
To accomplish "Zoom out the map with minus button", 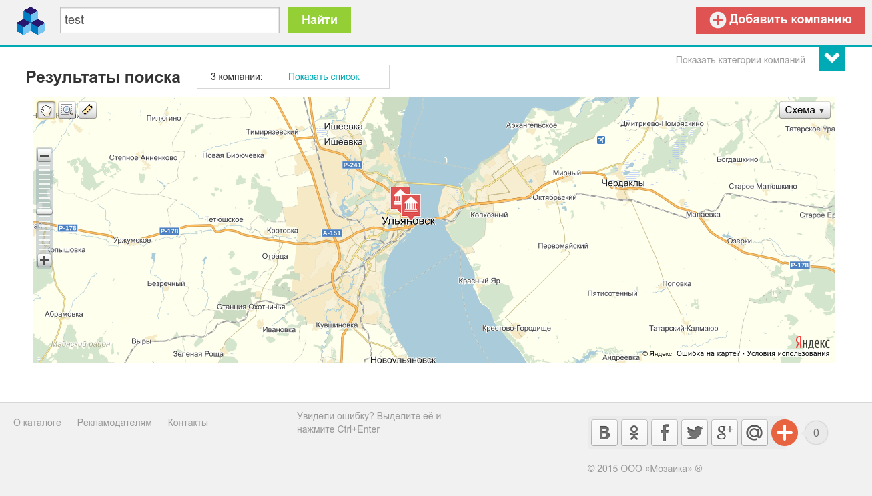I will [x=44, y=155].
